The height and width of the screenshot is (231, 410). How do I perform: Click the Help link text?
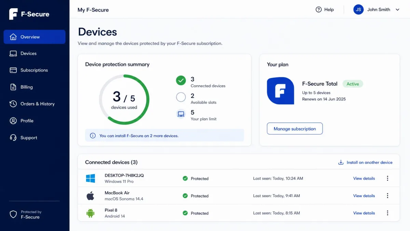[x=329, y=10]
